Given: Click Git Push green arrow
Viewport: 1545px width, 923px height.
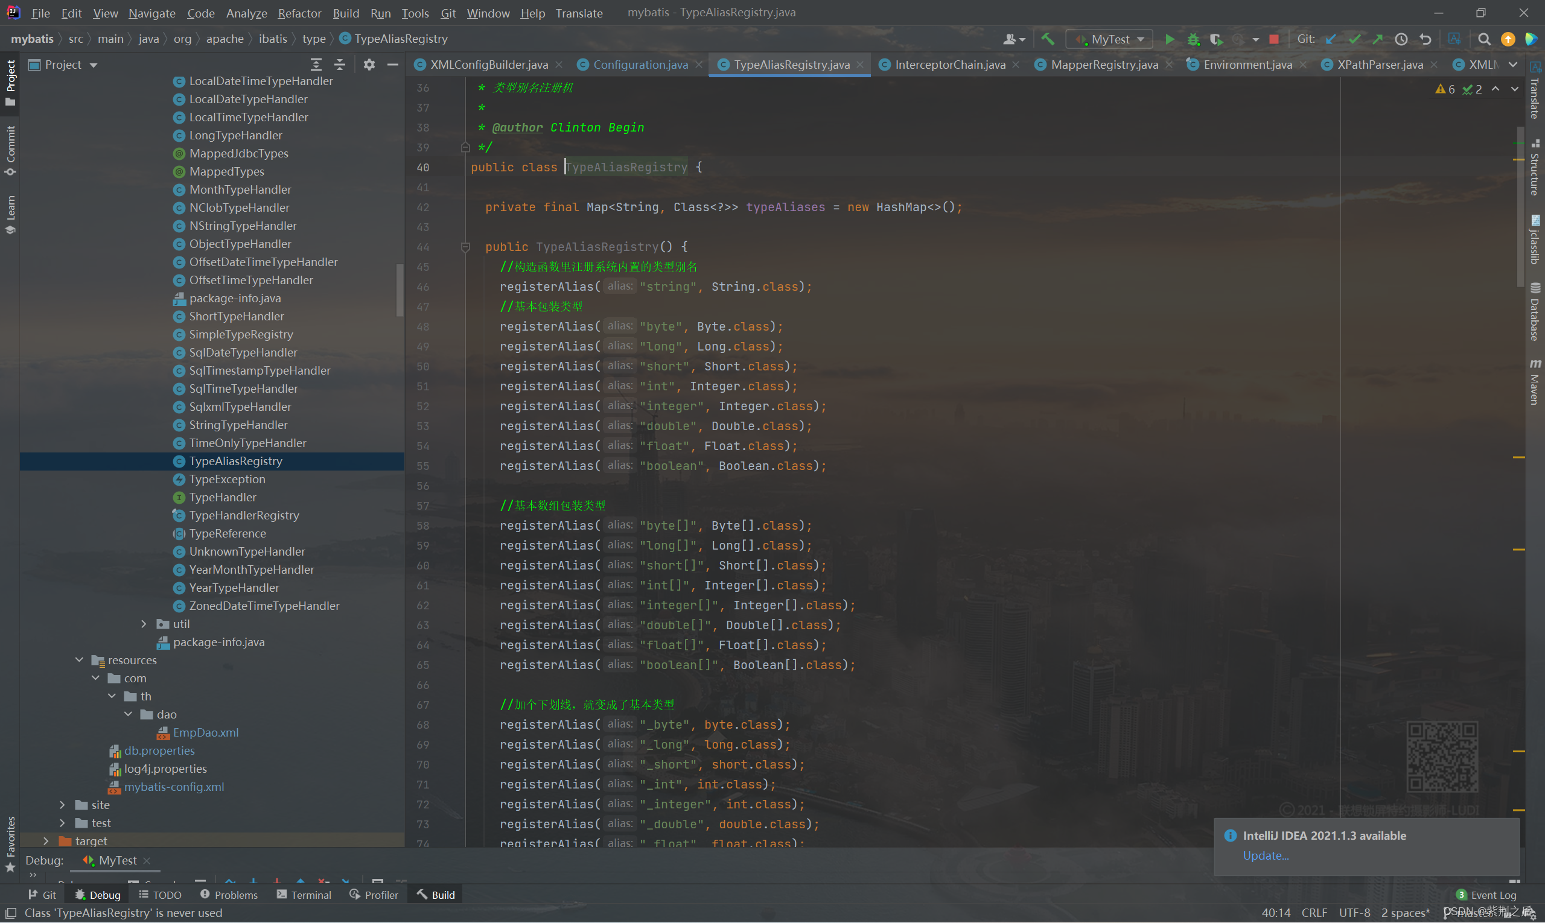Looking at the screenshot, I should point(1378,39).
